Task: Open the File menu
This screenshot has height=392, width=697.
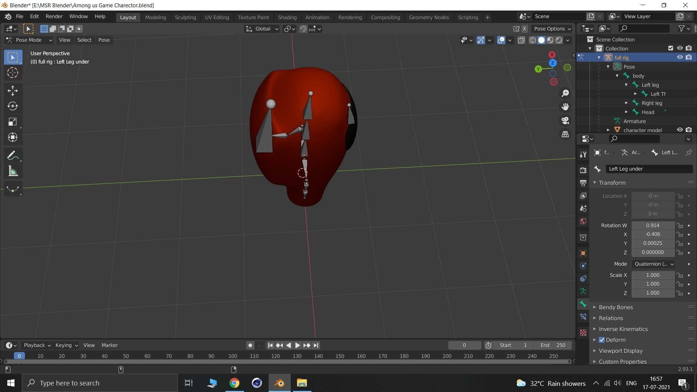Action: pyautogui.click(x=20, y=17)
